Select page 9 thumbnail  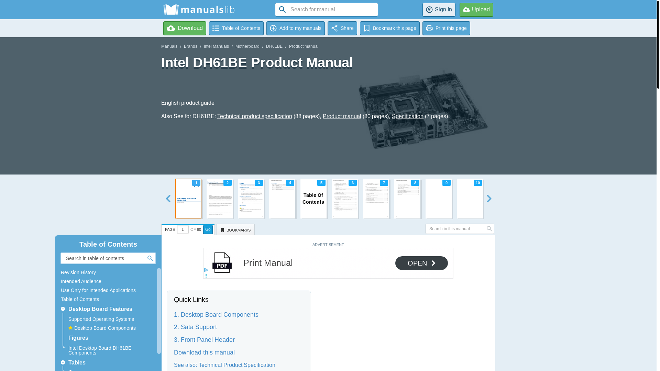tap(439, 199)
